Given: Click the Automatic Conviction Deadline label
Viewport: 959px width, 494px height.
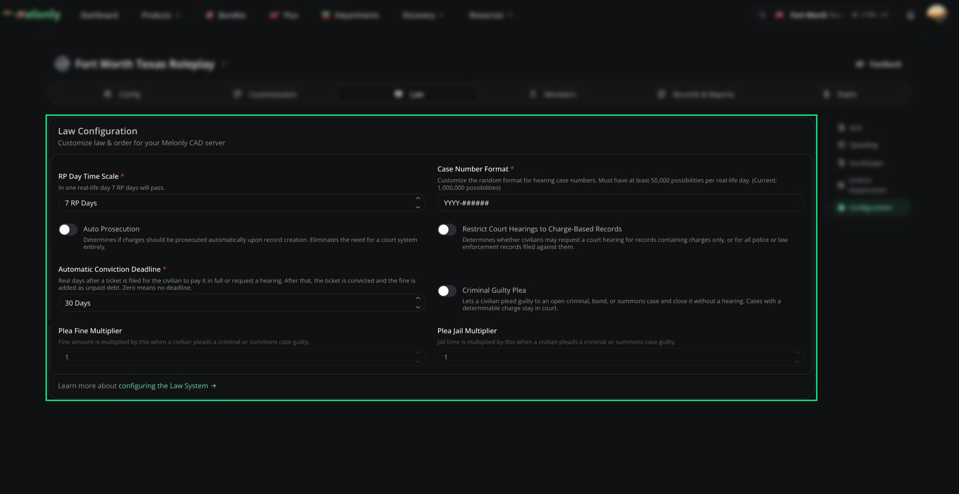Looking at the screenshot, I should pyautogui.click(x=109, y=269).
